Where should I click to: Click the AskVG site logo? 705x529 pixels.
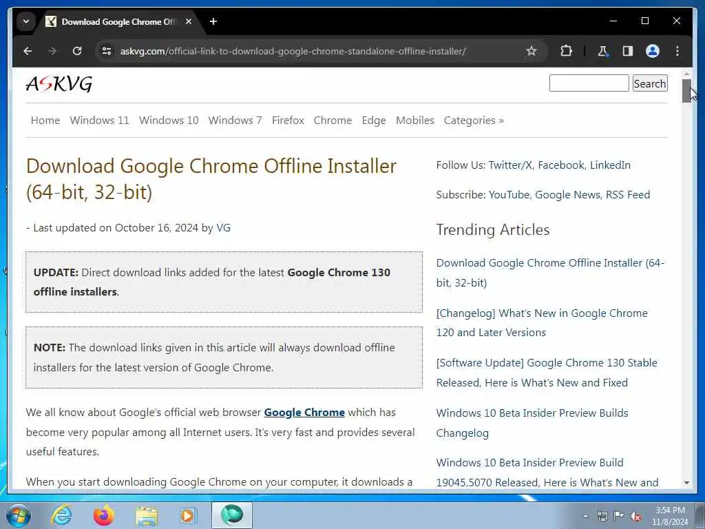point(59,83)
